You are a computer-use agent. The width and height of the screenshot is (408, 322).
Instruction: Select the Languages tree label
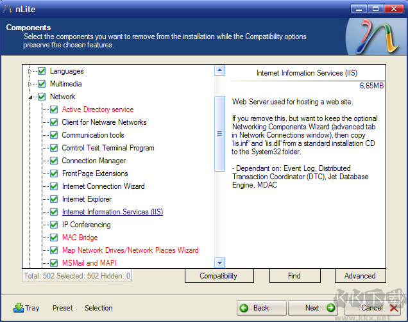pos(67,71)
